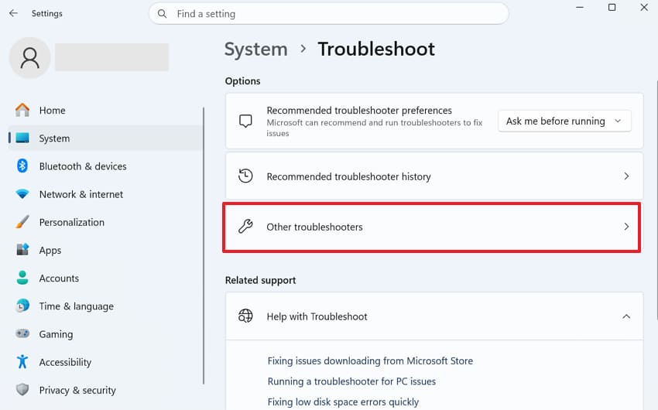The width and height of the screenshot is (658, 410).
Task: Open Accessibility settings category
Action: 65,362
